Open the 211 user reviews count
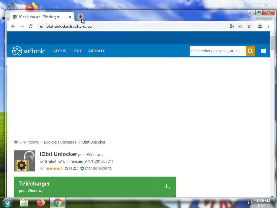This screenshot has width=277, height=208. pos(71,168)
